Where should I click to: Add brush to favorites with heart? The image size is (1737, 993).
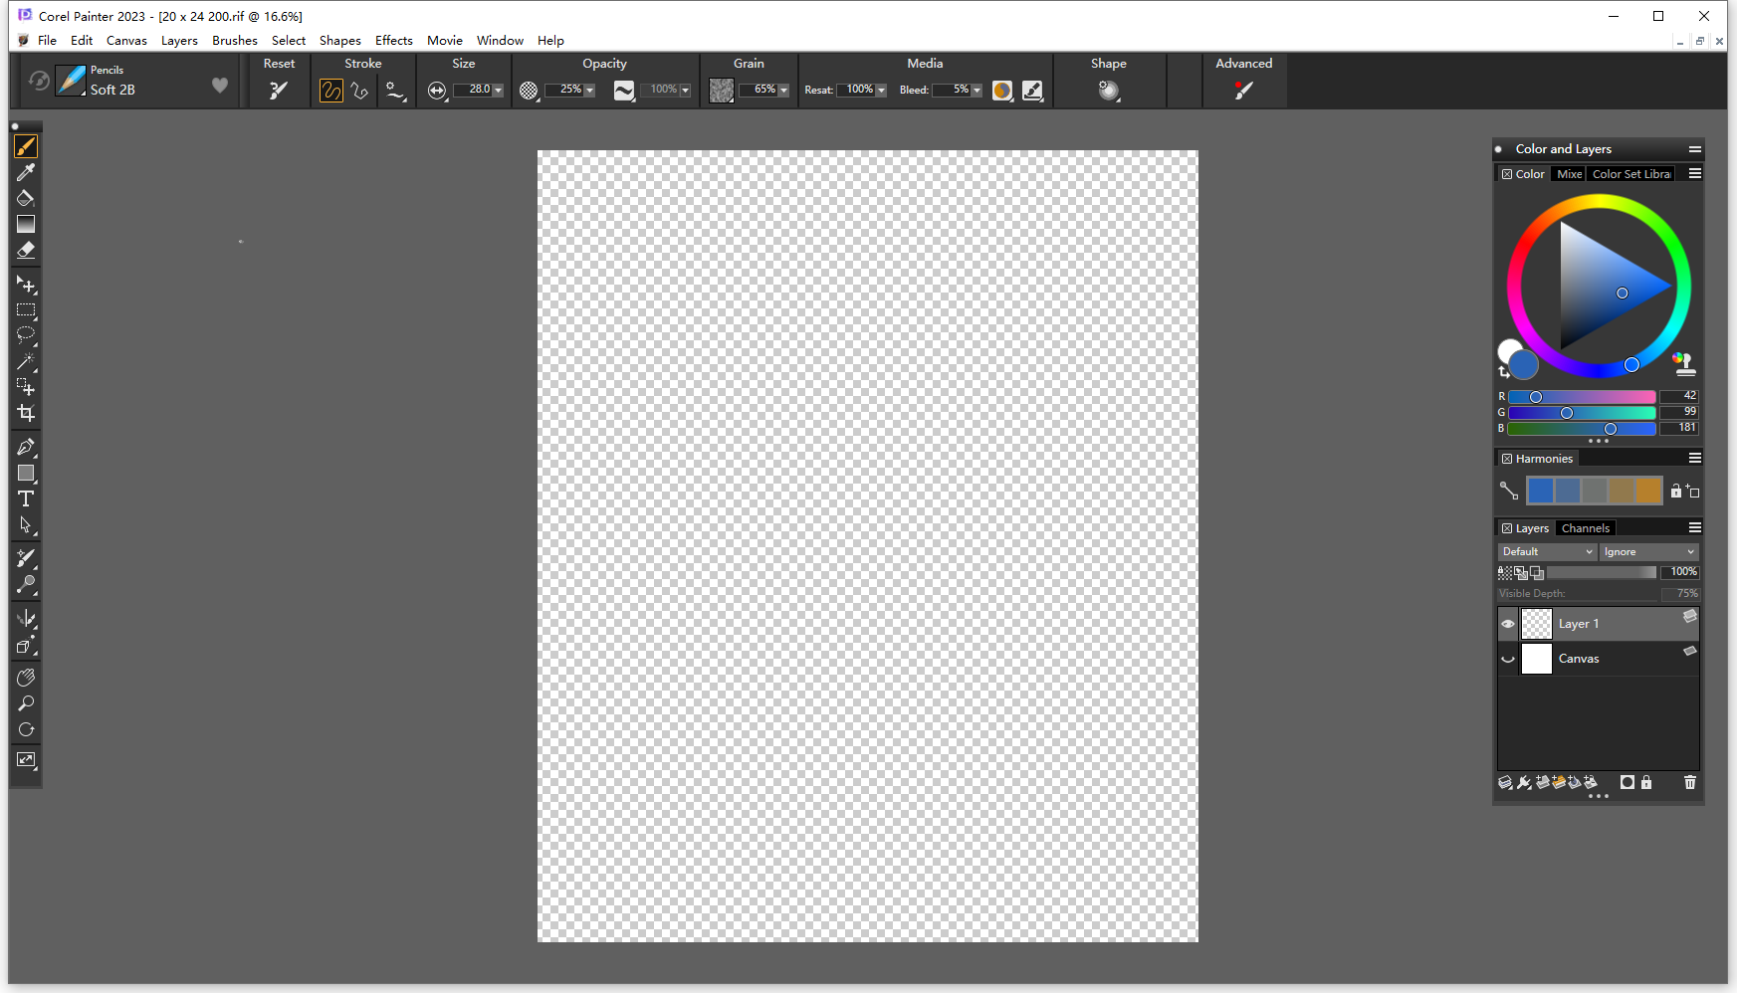click(x=220, y=86)
